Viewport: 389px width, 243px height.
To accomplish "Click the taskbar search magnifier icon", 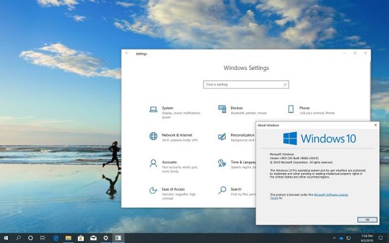I will click(x=19, y=238).
